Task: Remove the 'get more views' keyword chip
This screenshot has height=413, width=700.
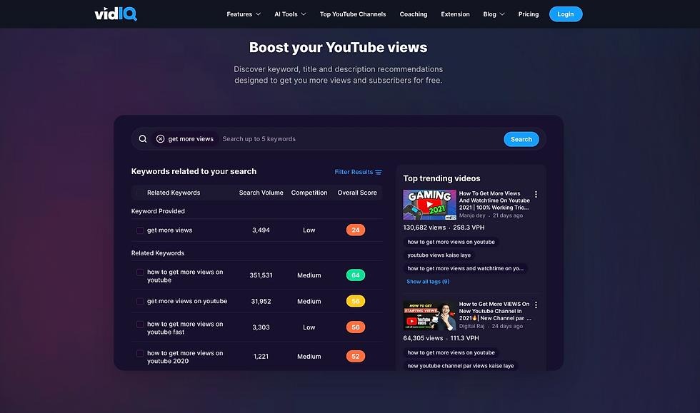Action: (160, 138)
